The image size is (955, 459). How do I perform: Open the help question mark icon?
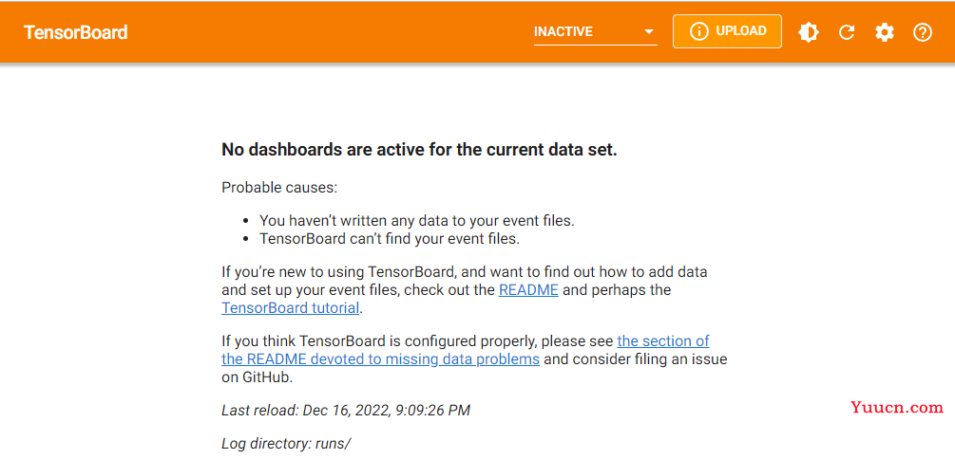[922, 31]
